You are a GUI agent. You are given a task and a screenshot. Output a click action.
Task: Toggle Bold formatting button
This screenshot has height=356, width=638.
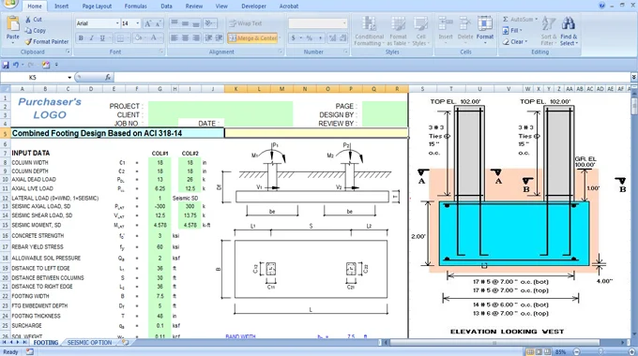[81, 38]
